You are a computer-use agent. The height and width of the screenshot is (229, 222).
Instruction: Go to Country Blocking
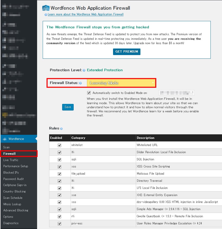14,191
